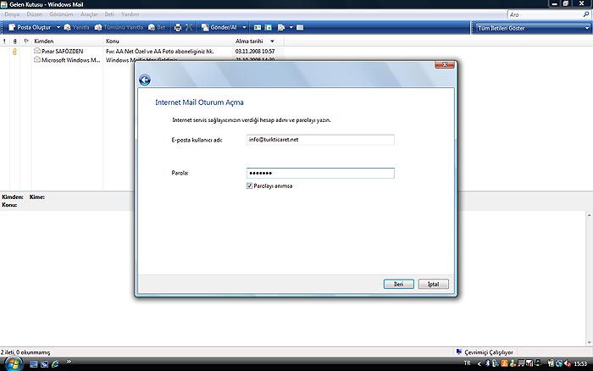Click the Bluetooth tray icon

tap(488, 363)
